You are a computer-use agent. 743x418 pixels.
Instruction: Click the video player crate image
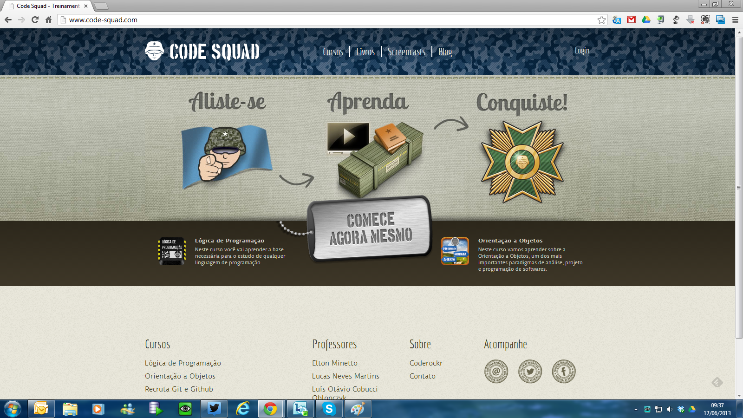pos(375,159)
